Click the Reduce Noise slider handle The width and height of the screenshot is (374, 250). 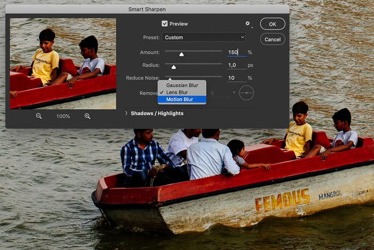click(170, 79)
